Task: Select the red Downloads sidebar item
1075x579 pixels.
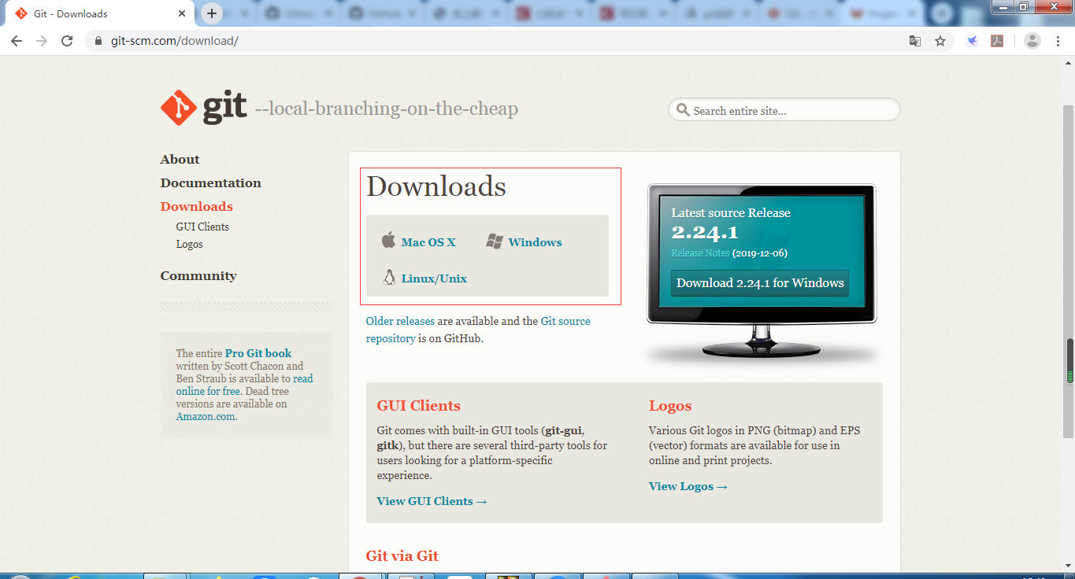Action: [x=197, y=206]
